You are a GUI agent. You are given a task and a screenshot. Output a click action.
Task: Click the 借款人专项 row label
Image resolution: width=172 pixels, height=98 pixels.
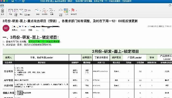point(8,93)
